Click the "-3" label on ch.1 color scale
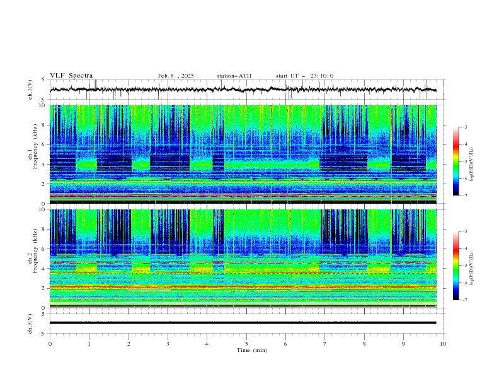 tap(465, 127)
